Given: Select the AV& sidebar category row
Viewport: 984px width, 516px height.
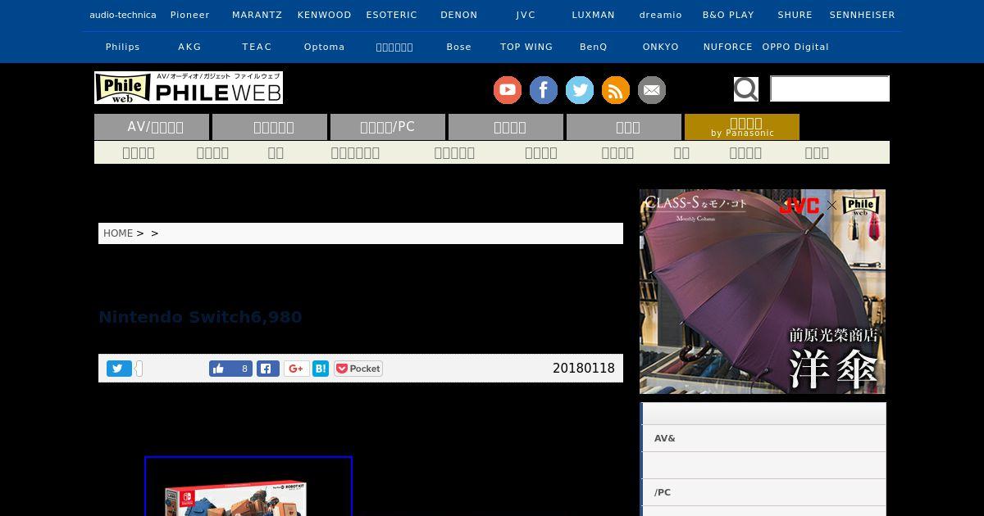Looking at the screenshot, I should point(763,438).
